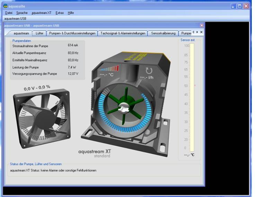This screenshot has height=197, width=266.
Task: Open the Hilfe menu
Action: tap(71, 13)
